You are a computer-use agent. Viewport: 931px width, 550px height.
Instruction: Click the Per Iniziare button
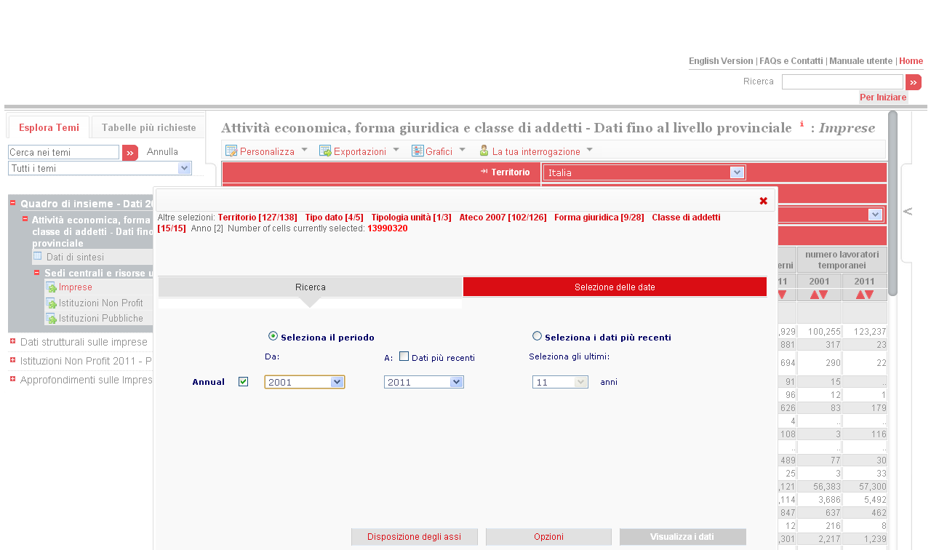pos(883,97)
